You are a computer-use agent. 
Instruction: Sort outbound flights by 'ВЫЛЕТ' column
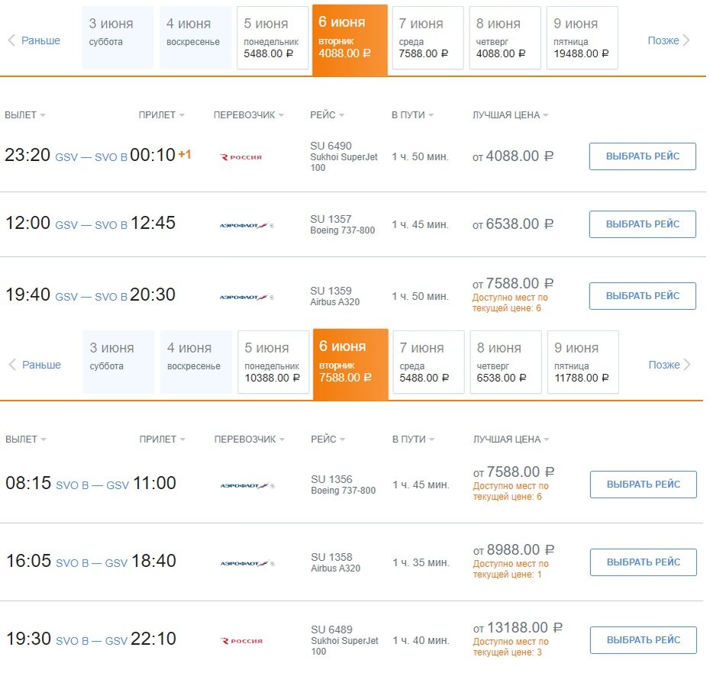tap(25, 115)
